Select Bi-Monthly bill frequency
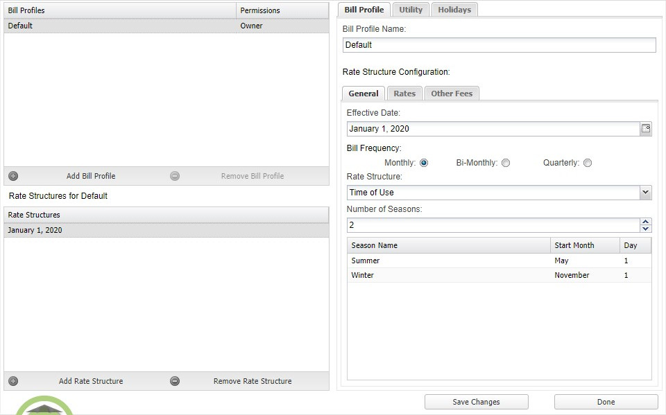Viewport: 666px width, 415px height. point(506,163)
